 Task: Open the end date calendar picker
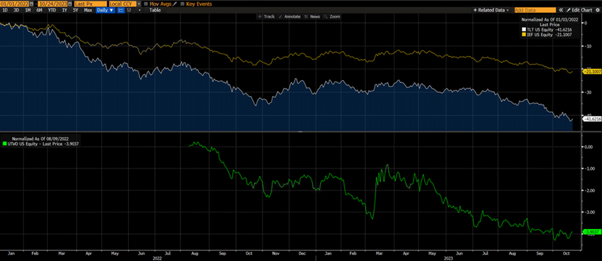coord(70,4)
